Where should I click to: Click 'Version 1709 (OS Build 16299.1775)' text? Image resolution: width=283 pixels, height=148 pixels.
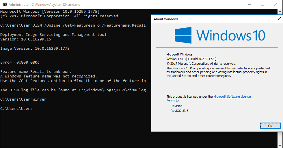click(191, 59)
